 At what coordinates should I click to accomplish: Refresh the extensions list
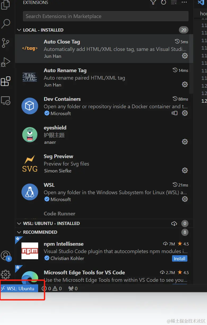[x=164, y=2]
